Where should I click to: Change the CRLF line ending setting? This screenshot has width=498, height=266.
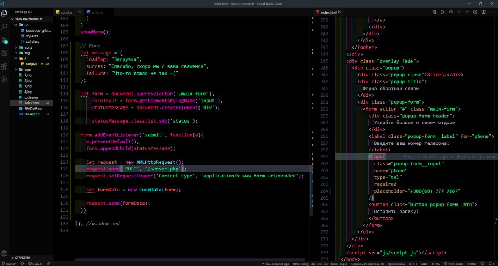click(x=424, y=264)
